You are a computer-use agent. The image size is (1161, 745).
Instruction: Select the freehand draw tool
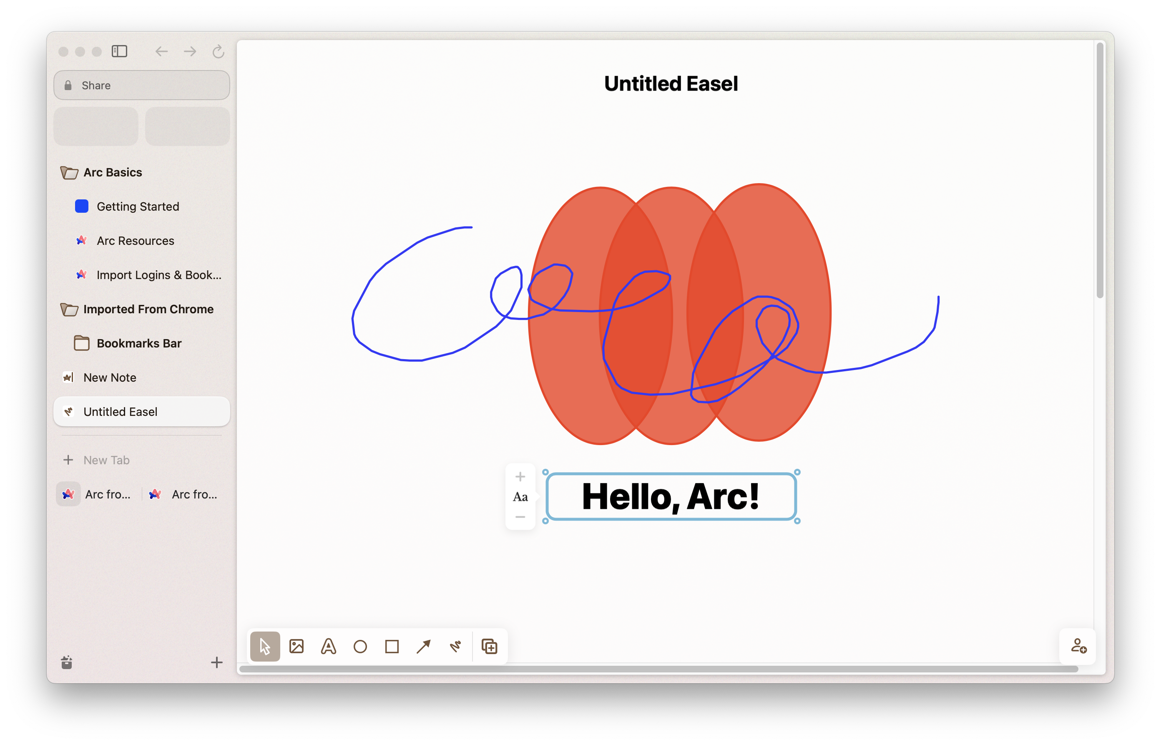click(x=455, y=646)
